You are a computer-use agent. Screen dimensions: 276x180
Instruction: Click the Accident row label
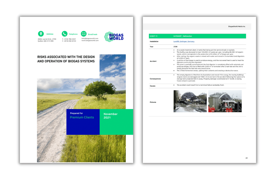pos(153,61)
